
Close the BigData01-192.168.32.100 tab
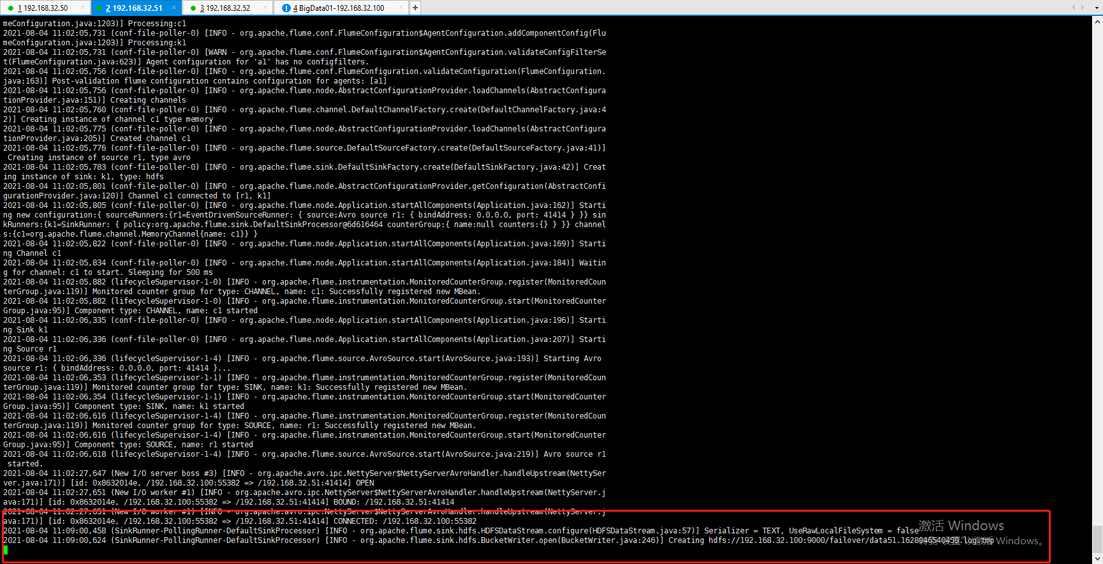tap(401, 8)
